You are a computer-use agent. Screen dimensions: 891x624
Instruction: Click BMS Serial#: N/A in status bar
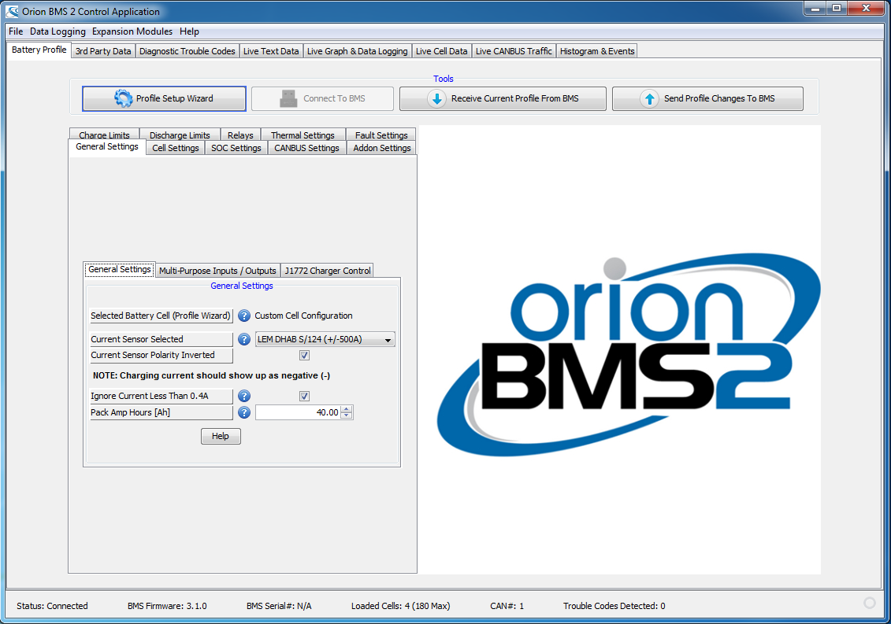click(279, 606)
